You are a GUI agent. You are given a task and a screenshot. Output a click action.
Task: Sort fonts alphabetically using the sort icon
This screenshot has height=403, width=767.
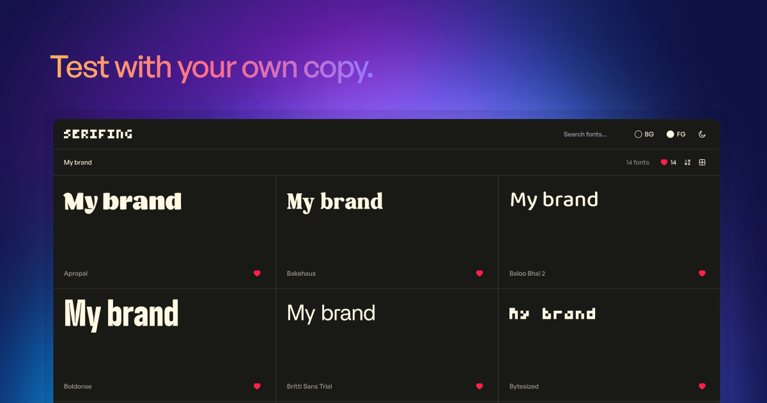pos(687,162)
